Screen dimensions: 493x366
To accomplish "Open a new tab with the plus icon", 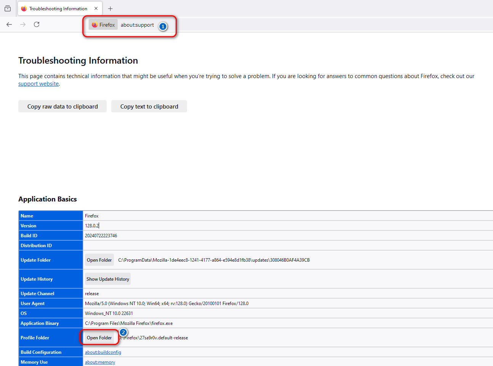I will coord(110,8).
